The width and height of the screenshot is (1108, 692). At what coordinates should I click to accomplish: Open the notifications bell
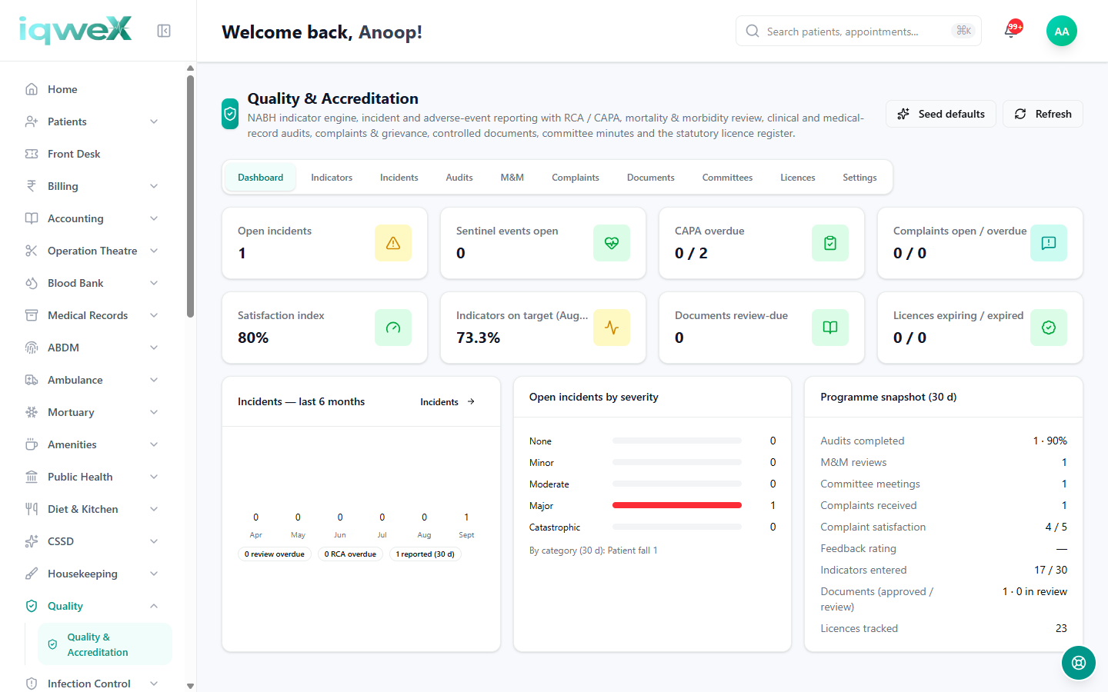pyautogui.click(x=1011, y=31)
